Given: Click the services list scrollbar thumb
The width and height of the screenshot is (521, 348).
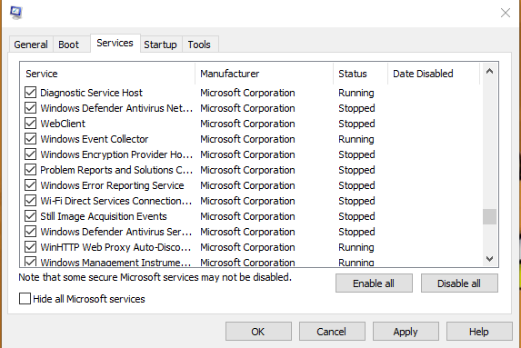Looking at the screenshot, I should coord(489,216).
